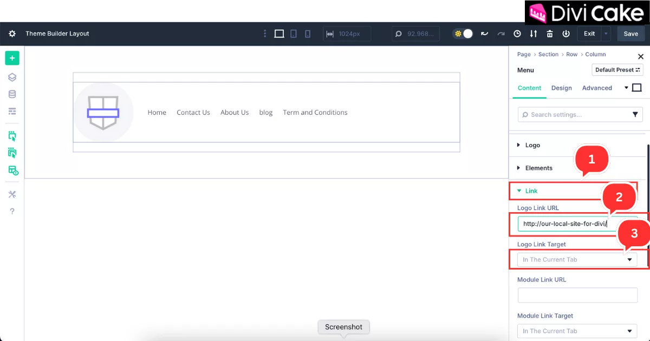Viewport: 650px width, 341px height.
Task: Open the filter funnel in settings search
Action: (635, 115)
